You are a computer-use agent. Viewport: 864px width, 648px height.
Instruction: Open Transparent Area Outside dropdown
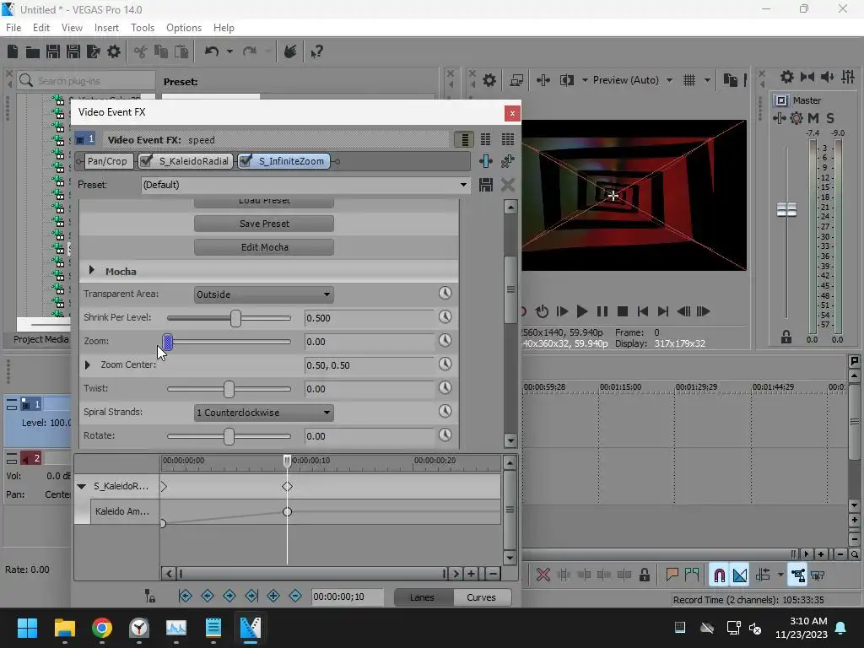click(264, 294)
